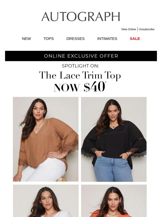The image size is (162, 217).
Task: Click the AUTOGRAPH logo
Action: (81, 17)
